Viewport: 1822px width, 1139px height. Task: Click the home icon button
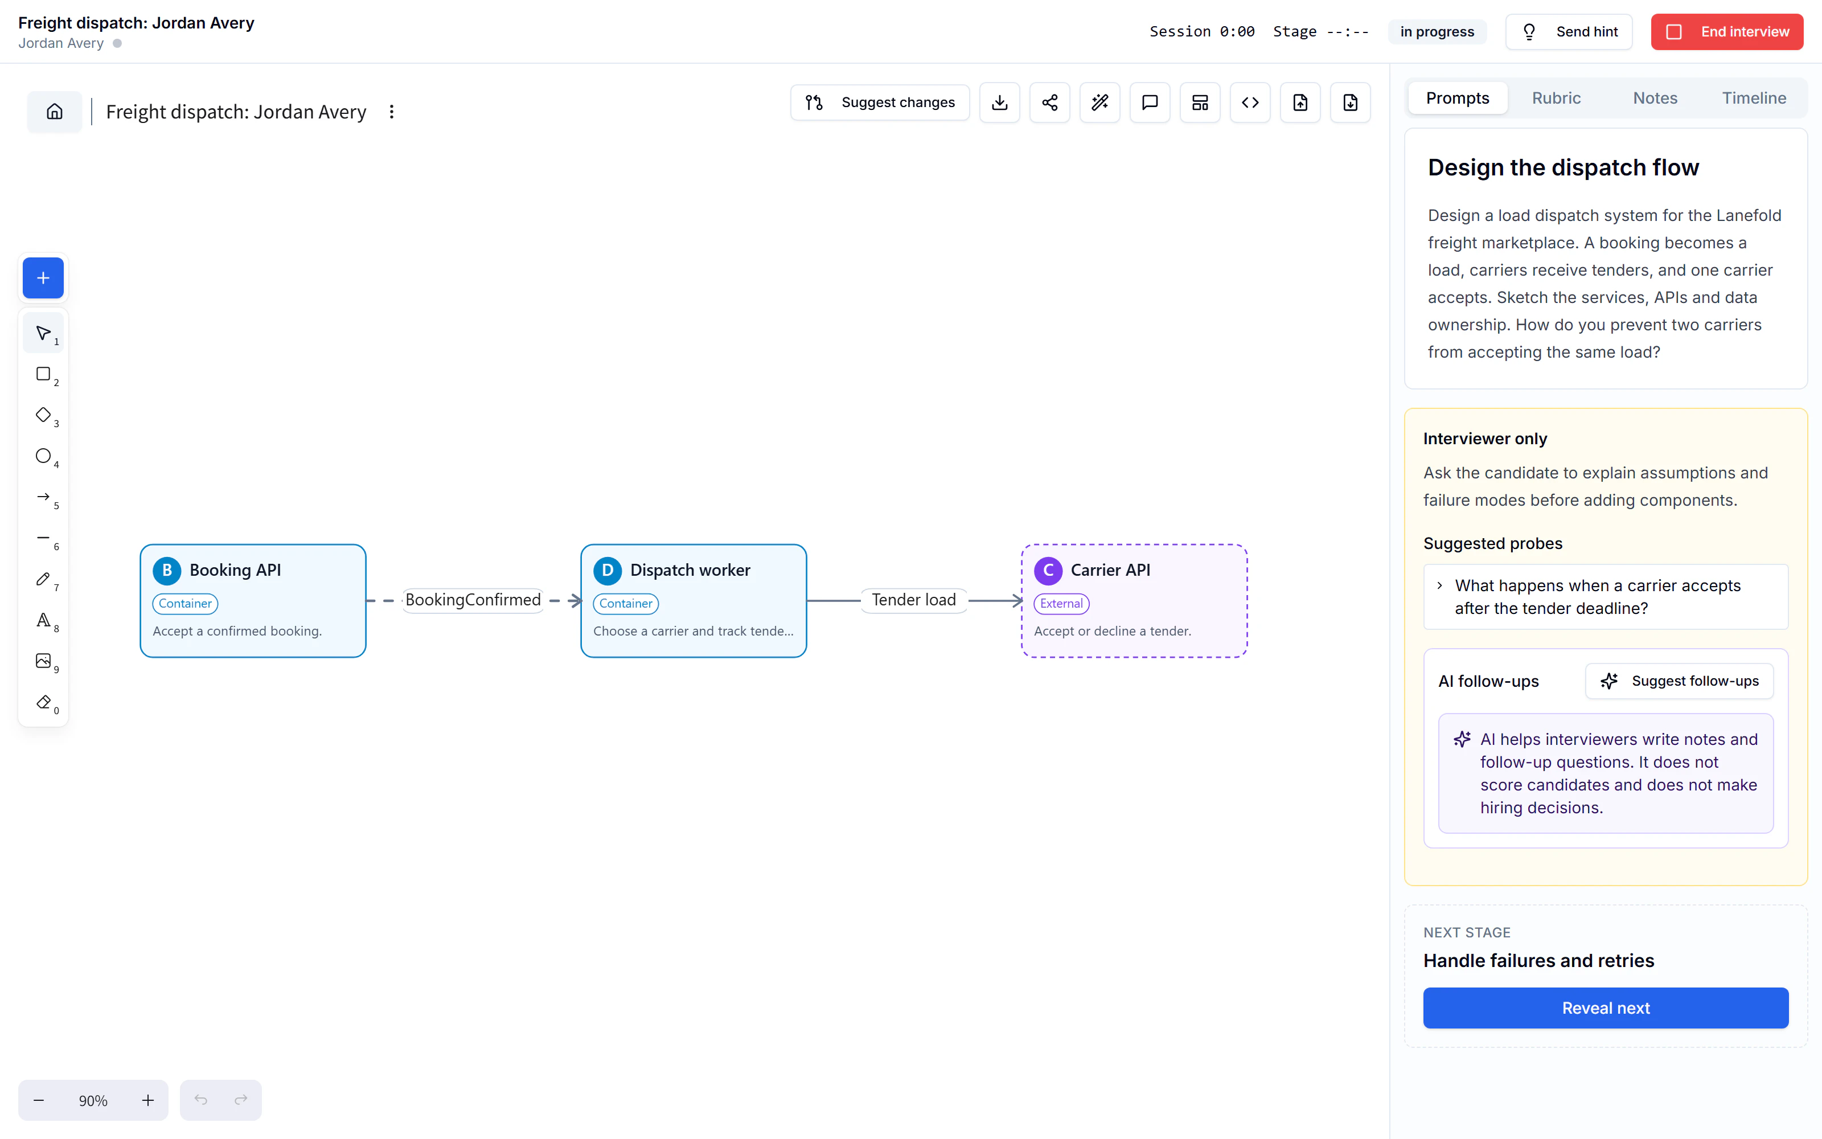click(54, 112)
